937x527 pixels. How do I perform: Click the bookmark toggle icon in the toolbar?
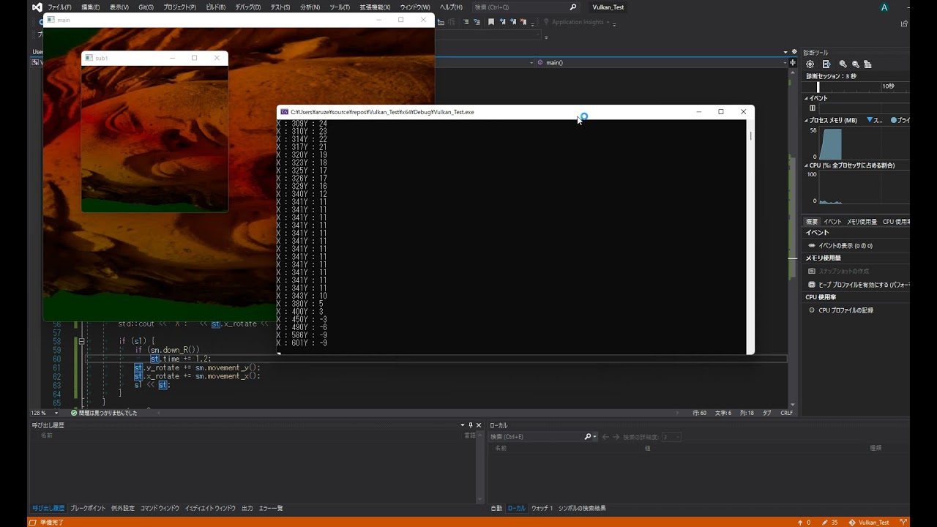(491, 22)
